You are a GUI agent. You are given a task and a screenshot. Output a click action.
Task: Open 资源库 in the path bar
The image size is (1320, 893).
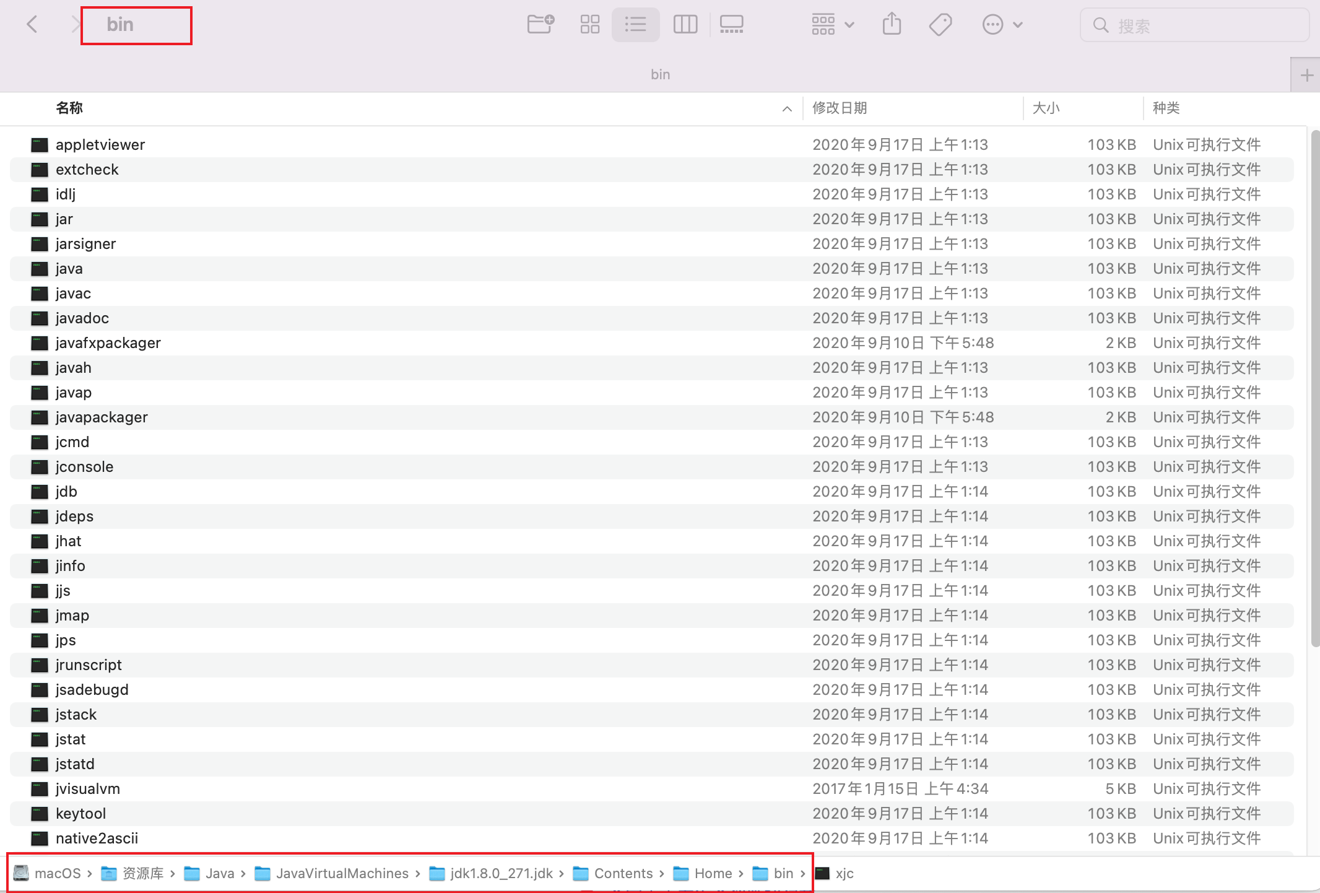click(x=132, y=873)
